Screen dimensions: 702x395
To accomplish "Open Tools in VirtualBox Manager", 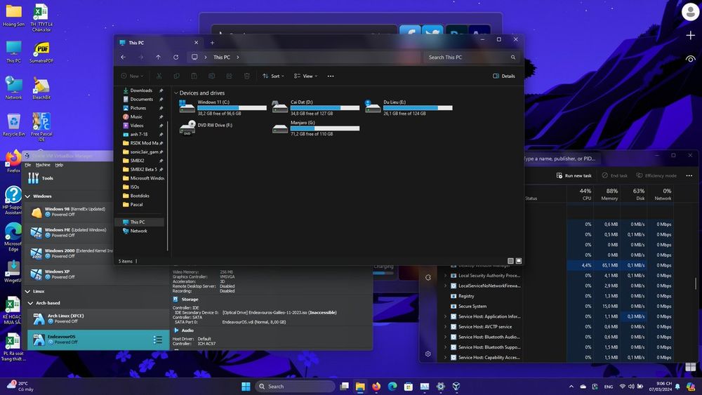I will pyautogui.click(x=40, y=178).
